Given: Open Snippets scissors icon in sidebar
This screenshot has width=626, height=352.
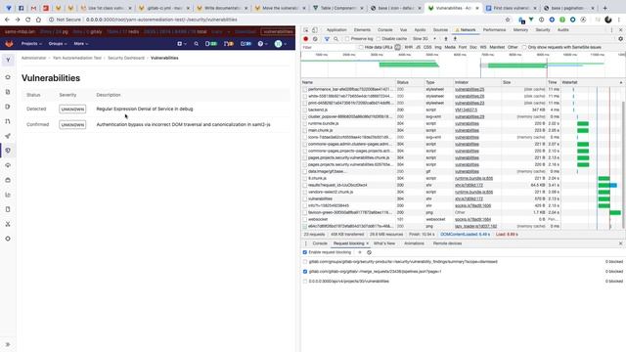Looking at the screenshot, I should (8, 224).
